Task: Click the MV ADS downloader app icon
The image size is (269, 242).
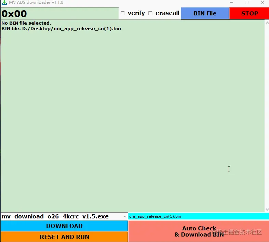Action: [x=4, y=3]
